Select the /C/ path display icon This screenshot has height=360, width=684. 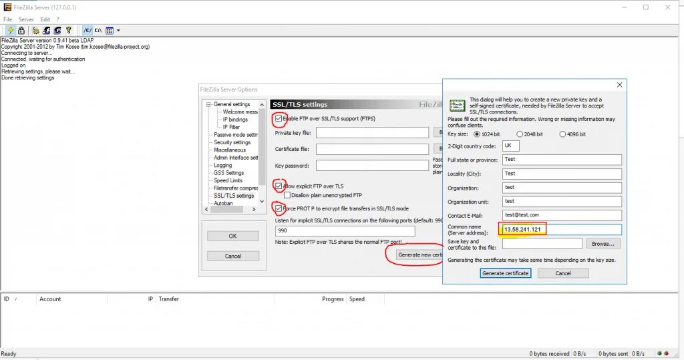[88, 30]
